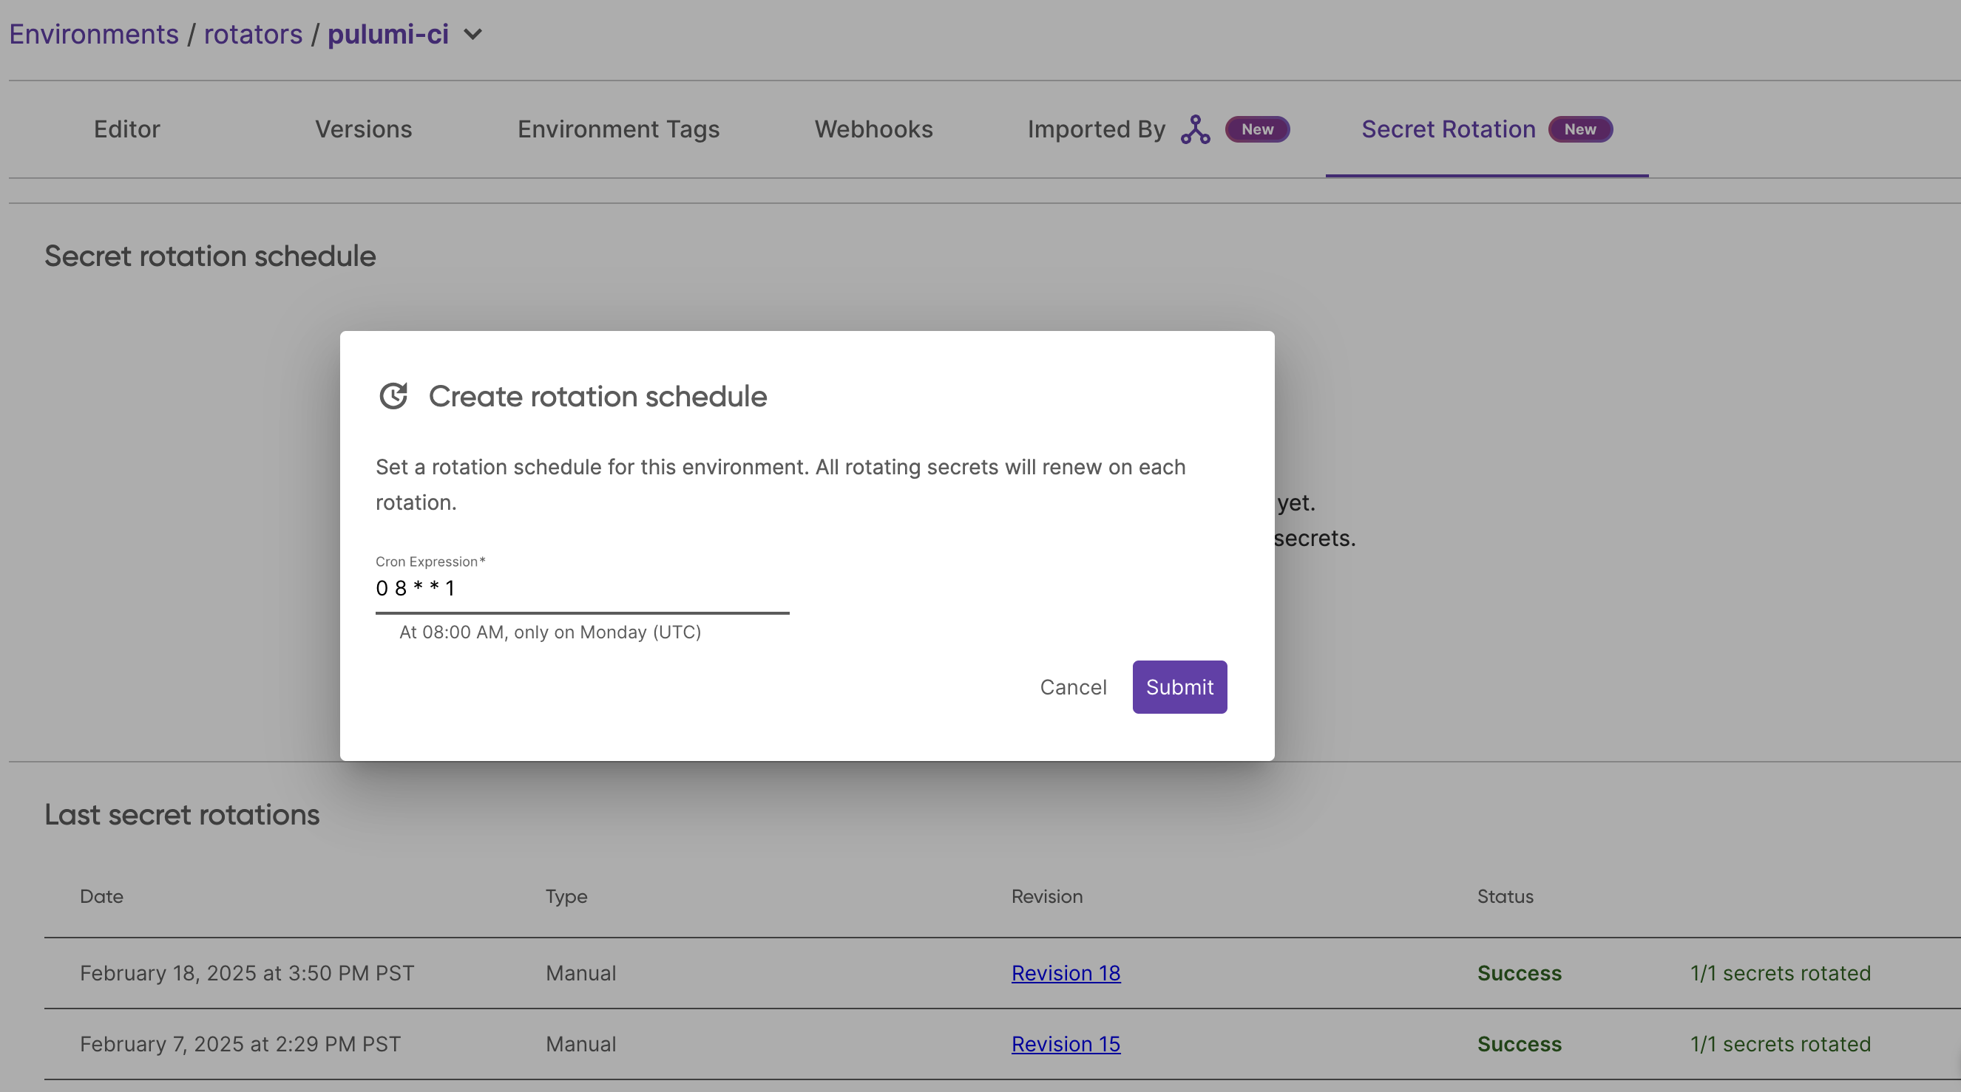
Task: Switch to the Versions tab
Action: pyautogui.click(x=363, y=129)
